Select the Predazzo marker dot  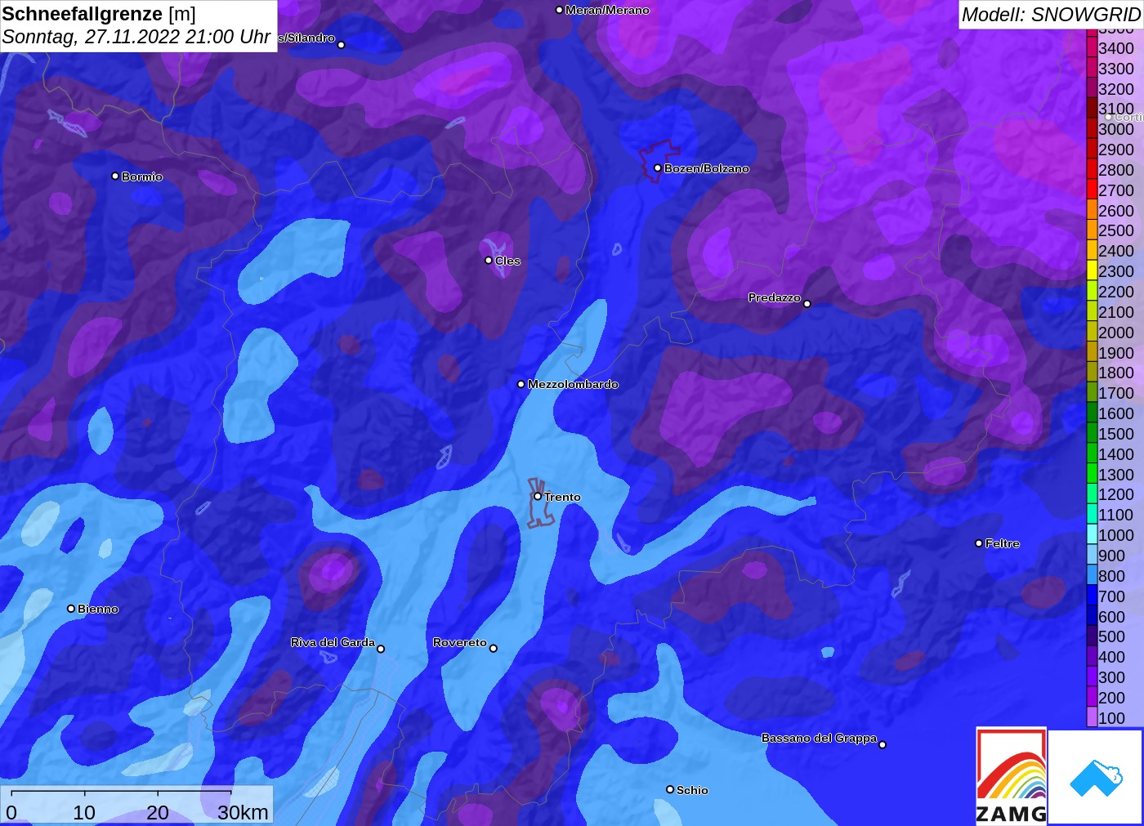[807, 304]
